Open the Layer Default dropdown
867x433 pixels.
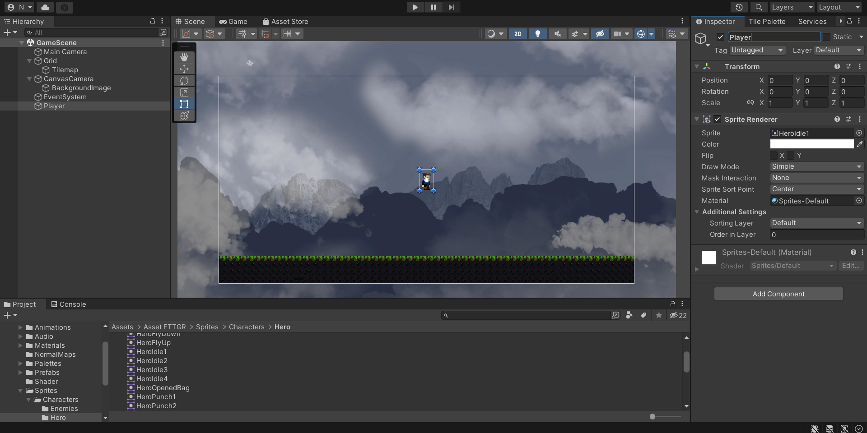click(x=839, y=50)
